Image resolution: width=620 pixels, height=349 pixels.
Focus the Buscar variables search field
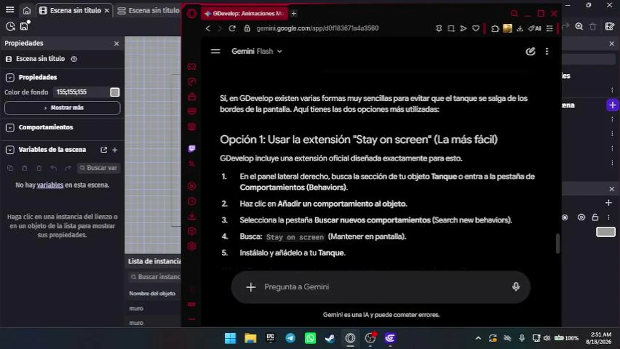point(98,168)
